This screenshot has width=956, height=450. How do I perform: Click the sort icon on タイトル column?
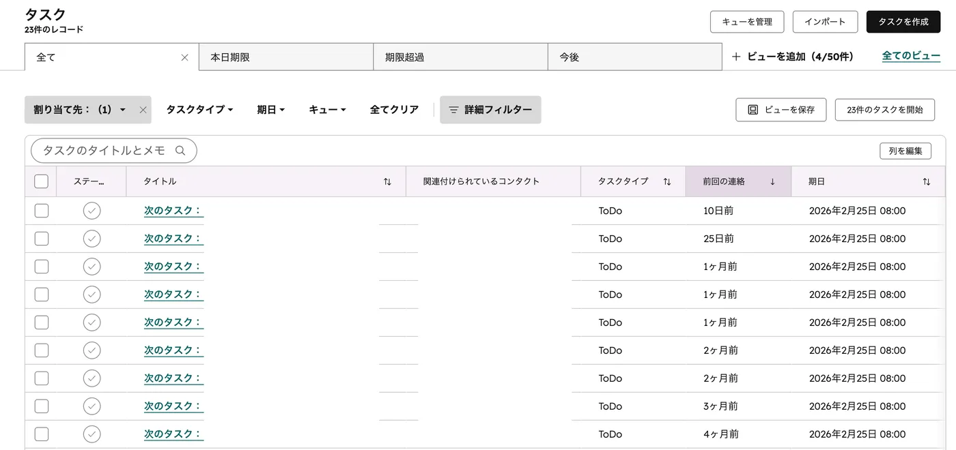tap(387, 181)
